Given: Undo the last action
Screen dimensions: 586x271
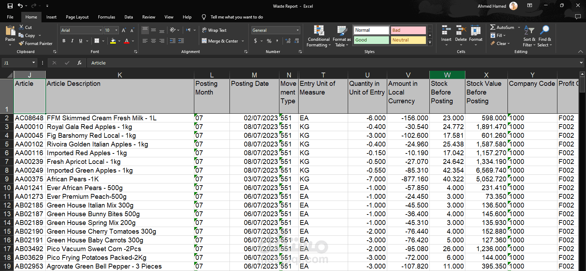Looking at the screenshot, I should [x=20, y=6].
